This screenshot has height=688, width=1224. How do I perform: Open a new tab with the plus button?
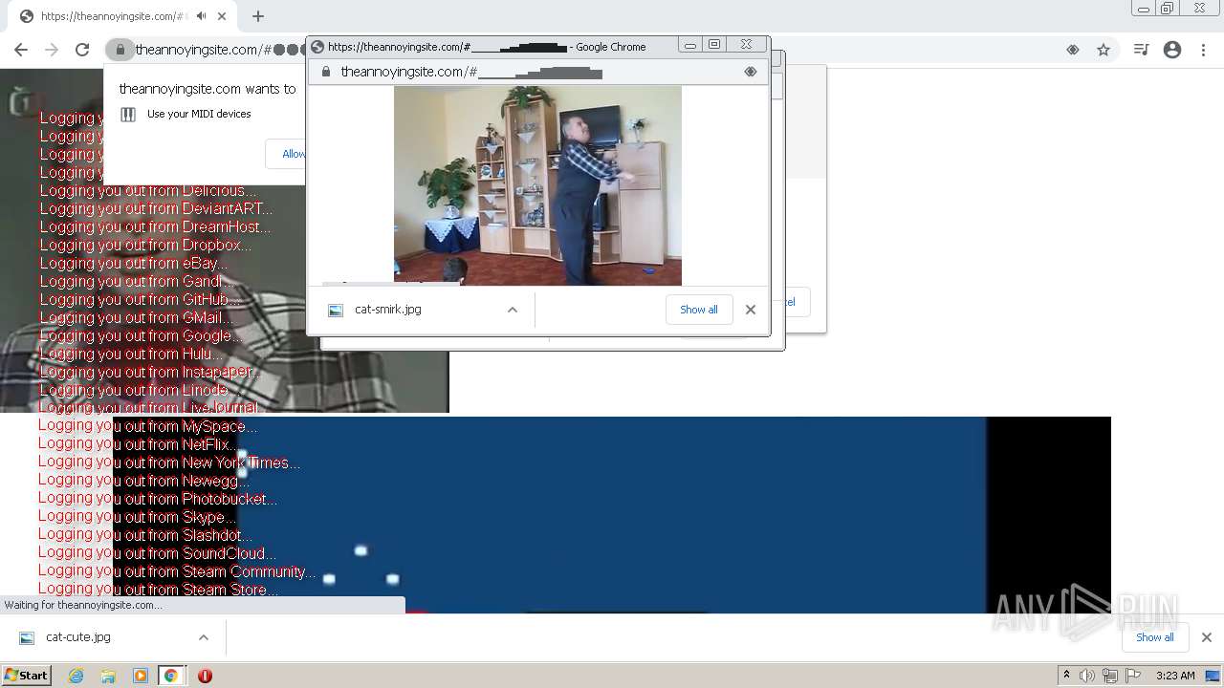[x=257, y=16]
